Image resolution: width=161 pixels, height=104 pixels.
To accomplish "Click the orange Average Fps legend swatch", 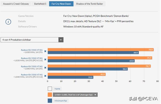I will pos(50,95).
